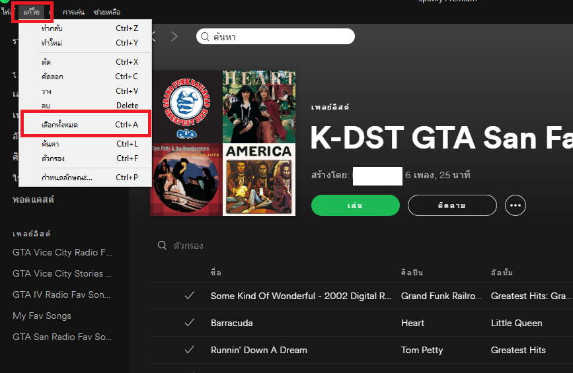Choose กำหนดลักษณะ (Preferences) Ctrl+P entry
This screenshot has height=373, width=573.
[85, 178]
